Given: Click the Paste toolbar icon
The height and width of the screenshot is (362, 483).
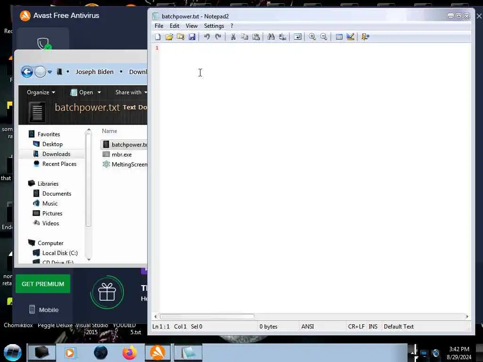Looking at the screenshot, I should pos(256,37).
